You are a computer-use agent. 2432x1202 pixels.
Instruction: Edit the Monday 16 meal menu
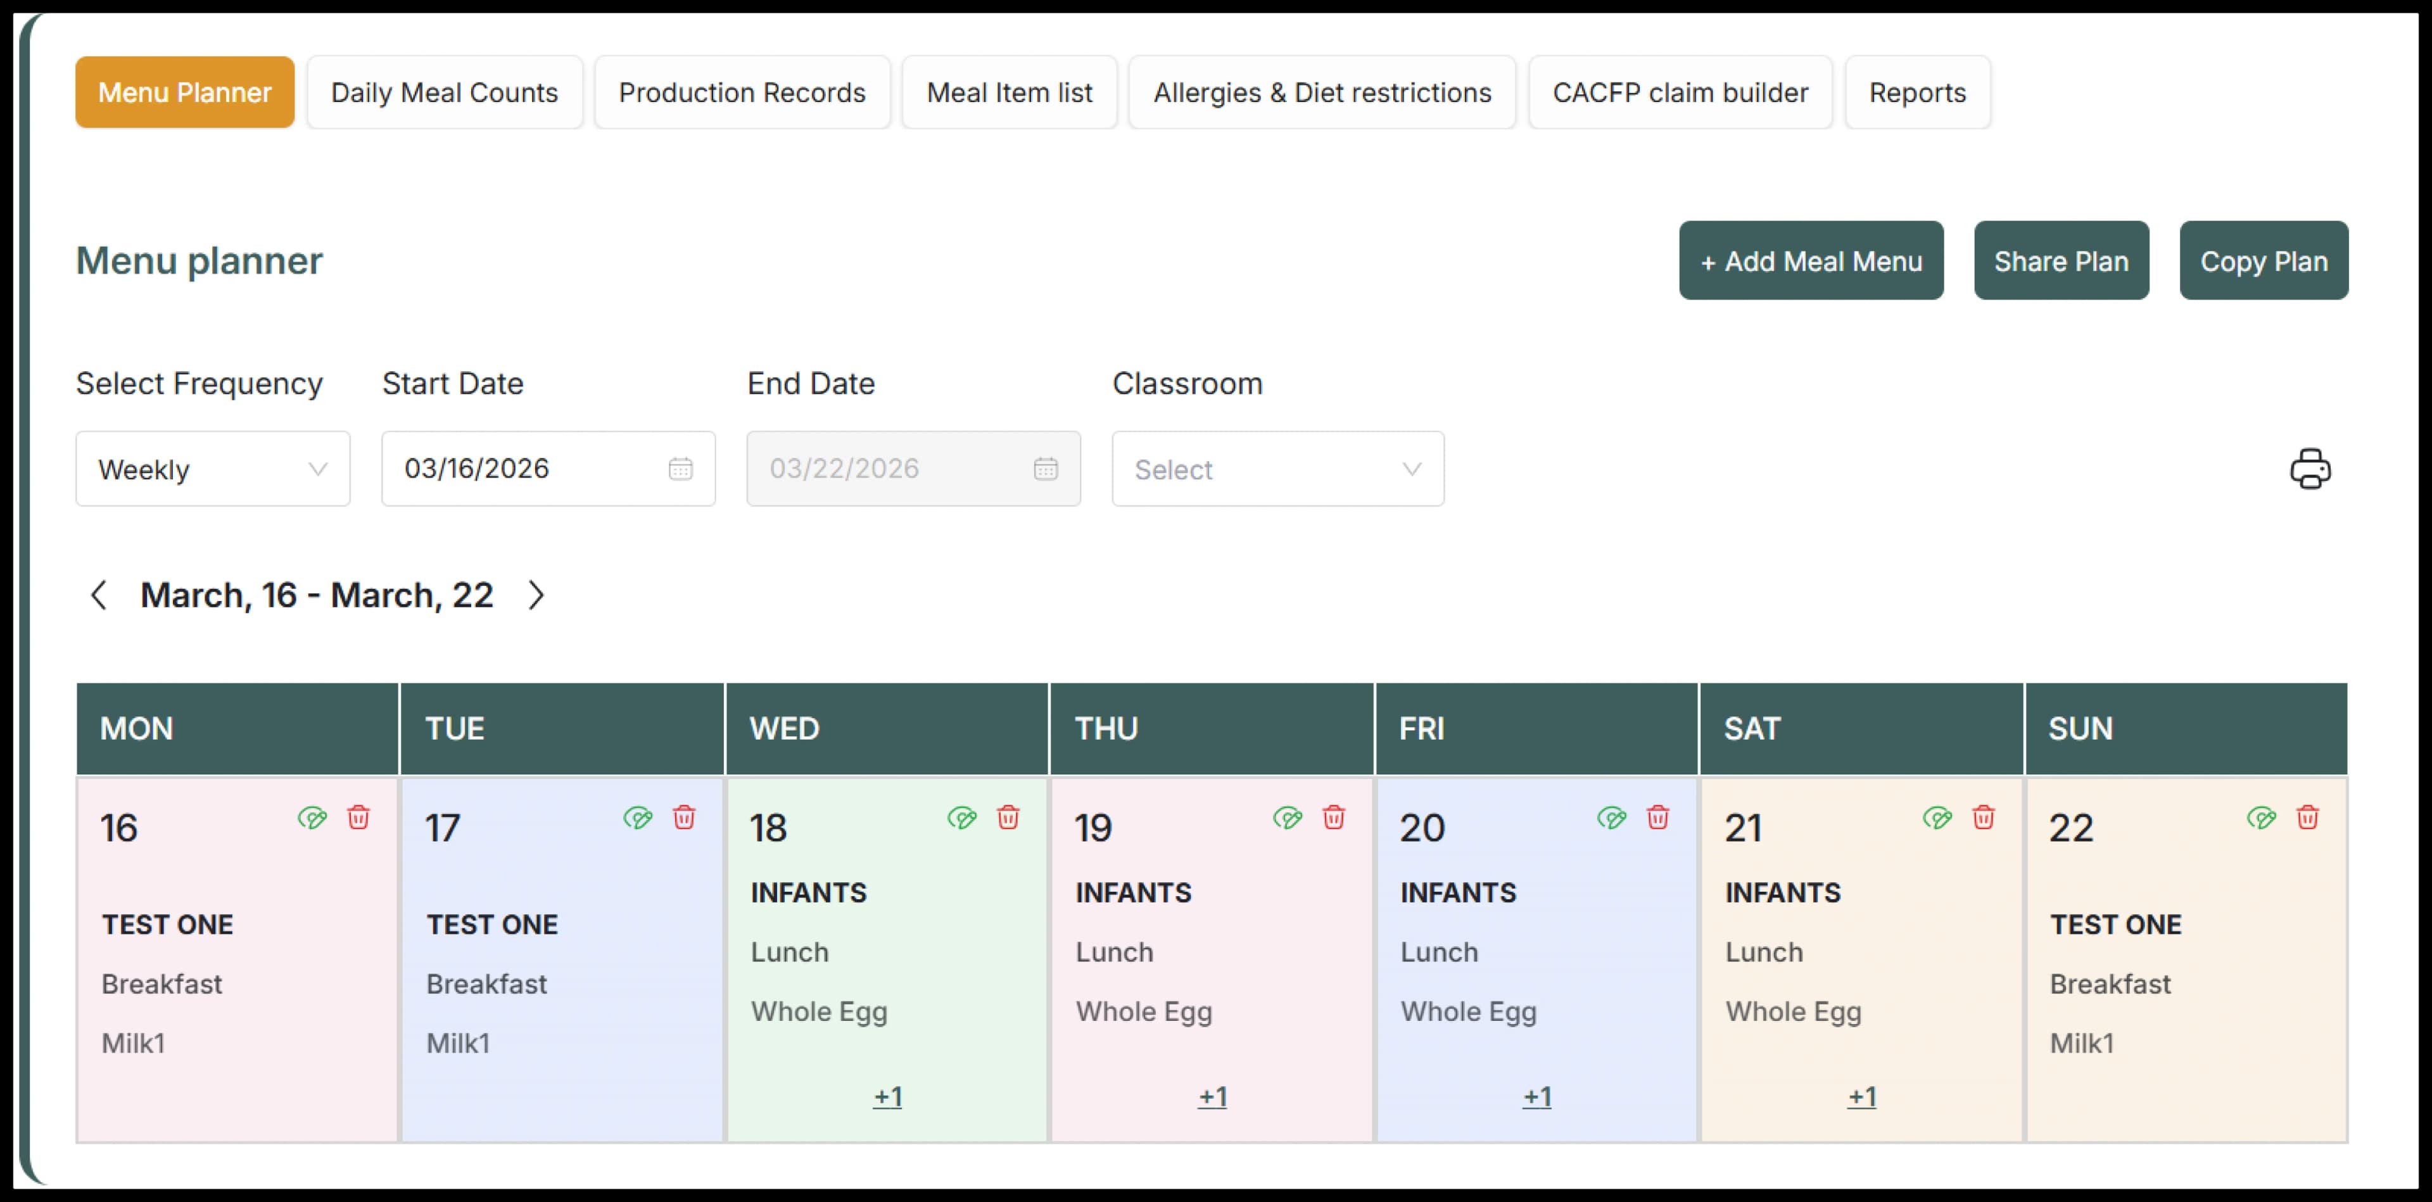[x=312, y=819]
